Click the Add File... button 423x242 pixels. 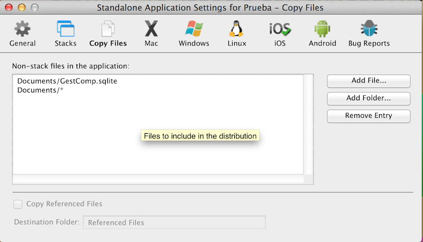click(369, 81)
